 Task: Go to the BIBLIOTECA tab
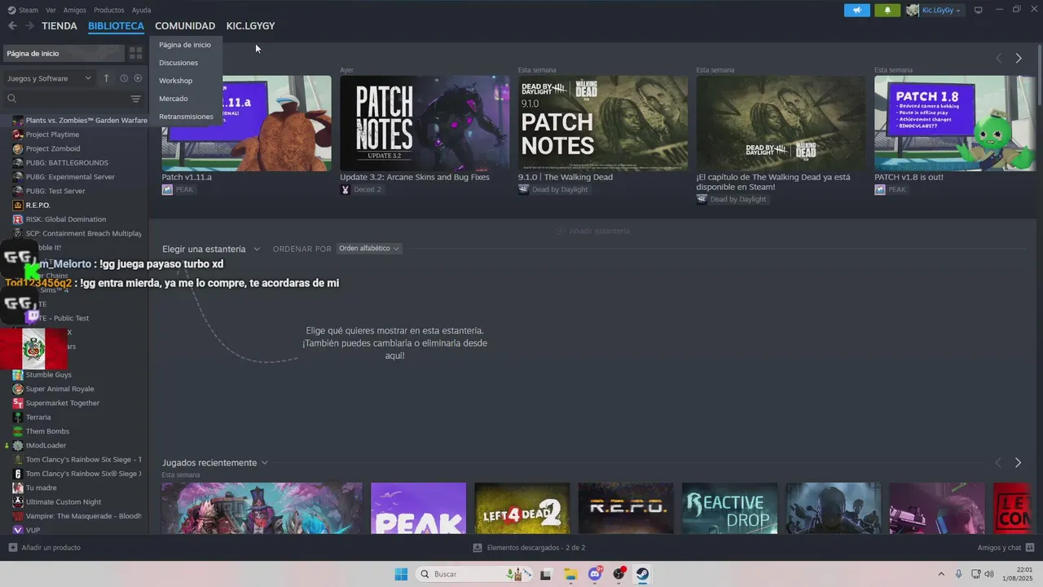click(x=116, y=26)
